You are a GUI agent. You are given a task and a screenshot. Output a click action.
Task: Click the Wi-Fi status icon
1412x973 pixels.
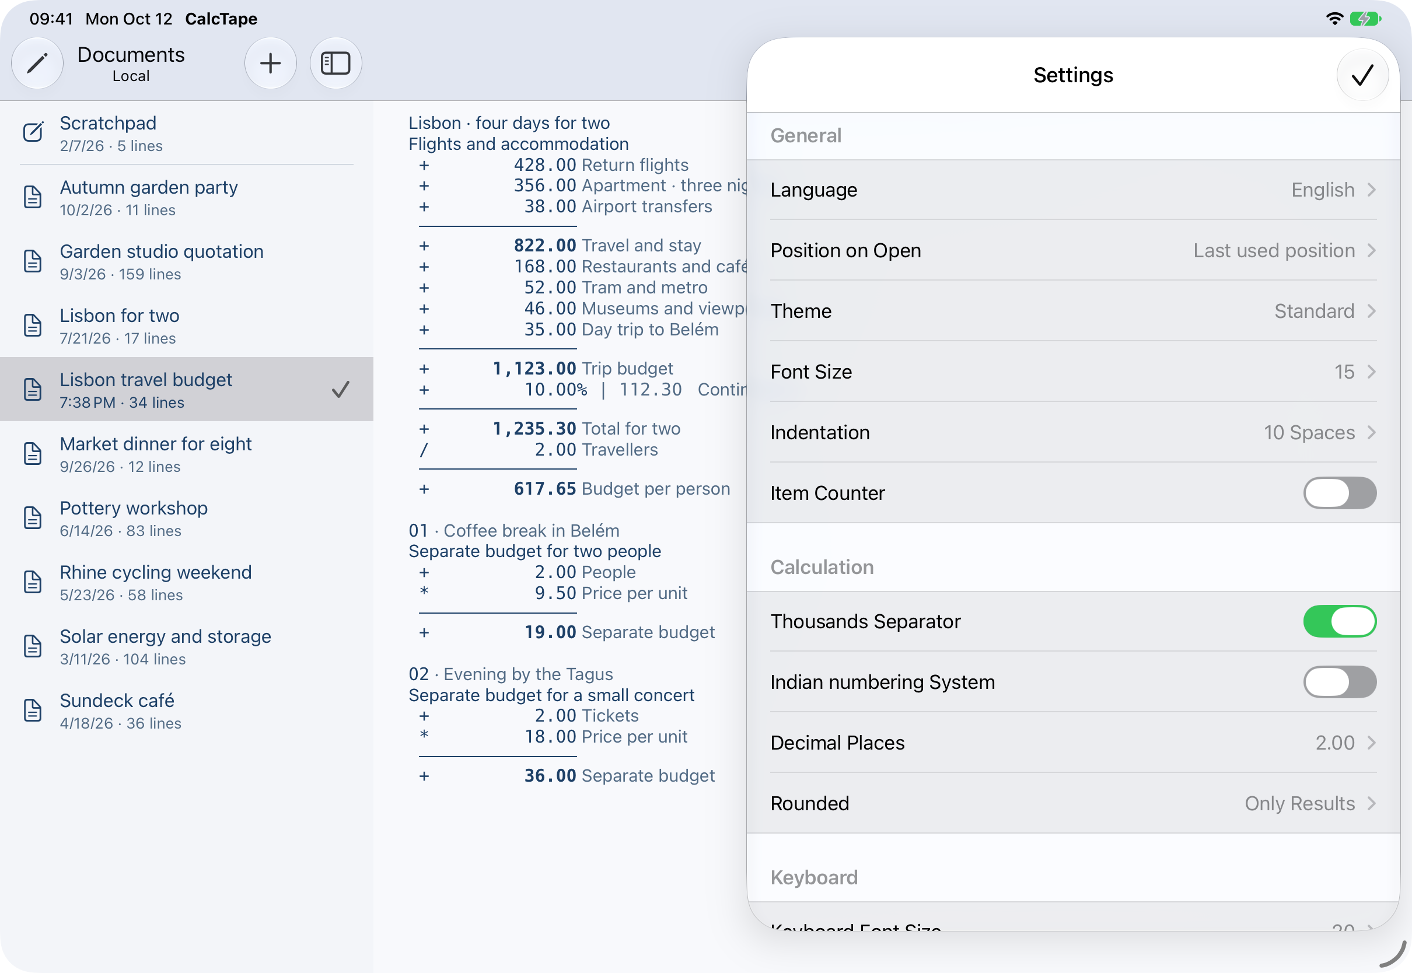(1334, 19)
